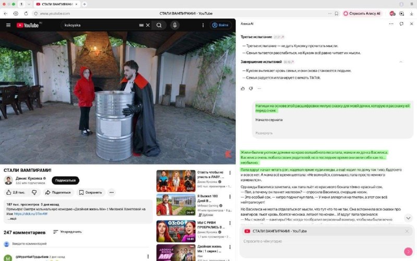Image resolution: width=417 pixels, height=261 pixels.
Task: Open the site protection shield icon in address bar
Action: [x=35, y=14]
